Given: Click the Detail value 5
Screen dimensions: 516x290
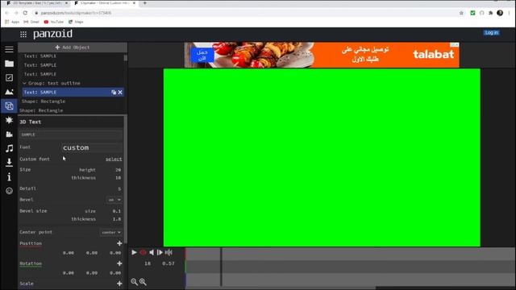Looking at the screenshot, I should 119,188.
